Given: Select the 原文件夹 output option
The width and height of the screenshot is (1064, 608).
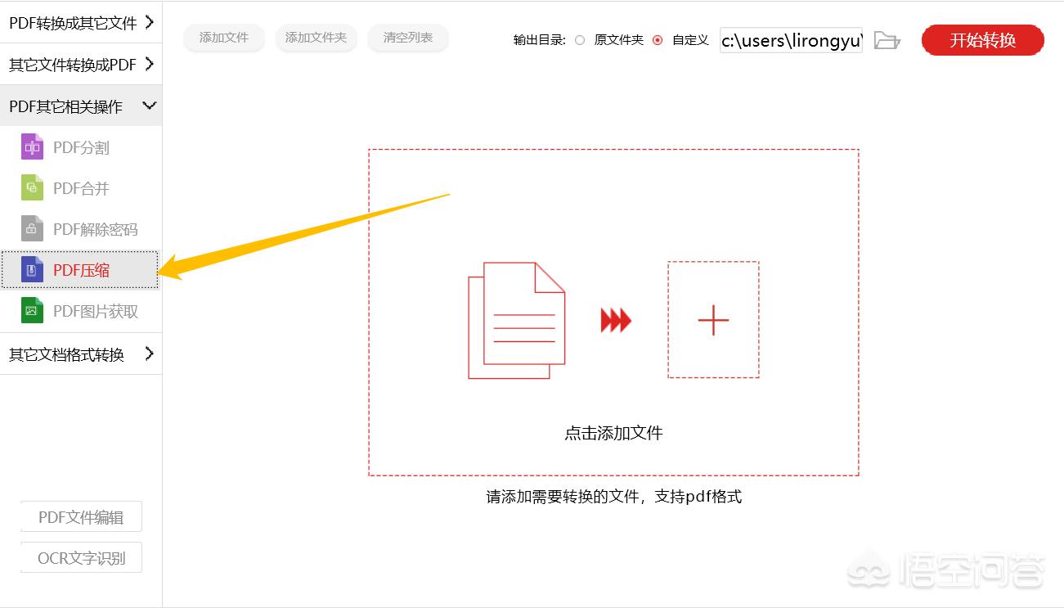Looking at the screenshot, I should [x=580, y=39].
